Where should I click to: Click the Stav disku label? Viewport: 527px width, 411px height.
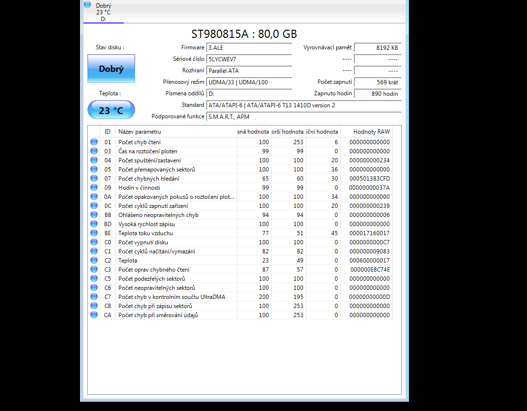tap(110, 47)
